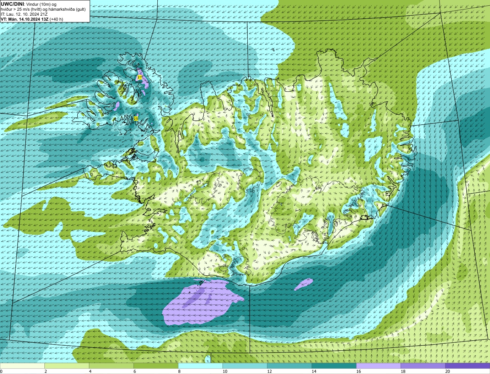
Task: Click the 12–14 m/s teal legend swatch
Action: 289,366
